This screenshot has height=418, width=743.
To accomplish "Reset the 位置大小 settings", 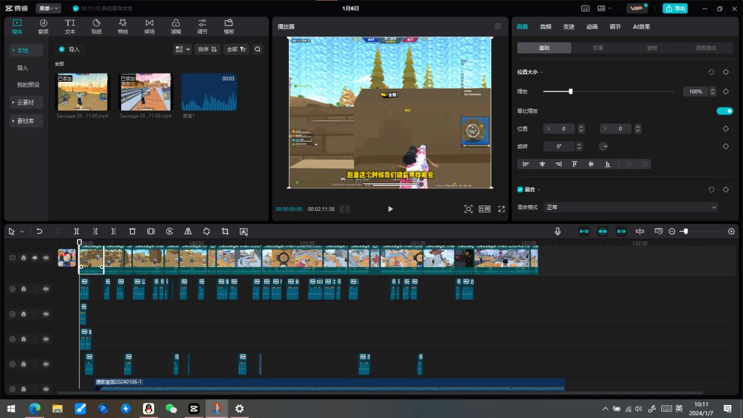I will coord(711,72).
